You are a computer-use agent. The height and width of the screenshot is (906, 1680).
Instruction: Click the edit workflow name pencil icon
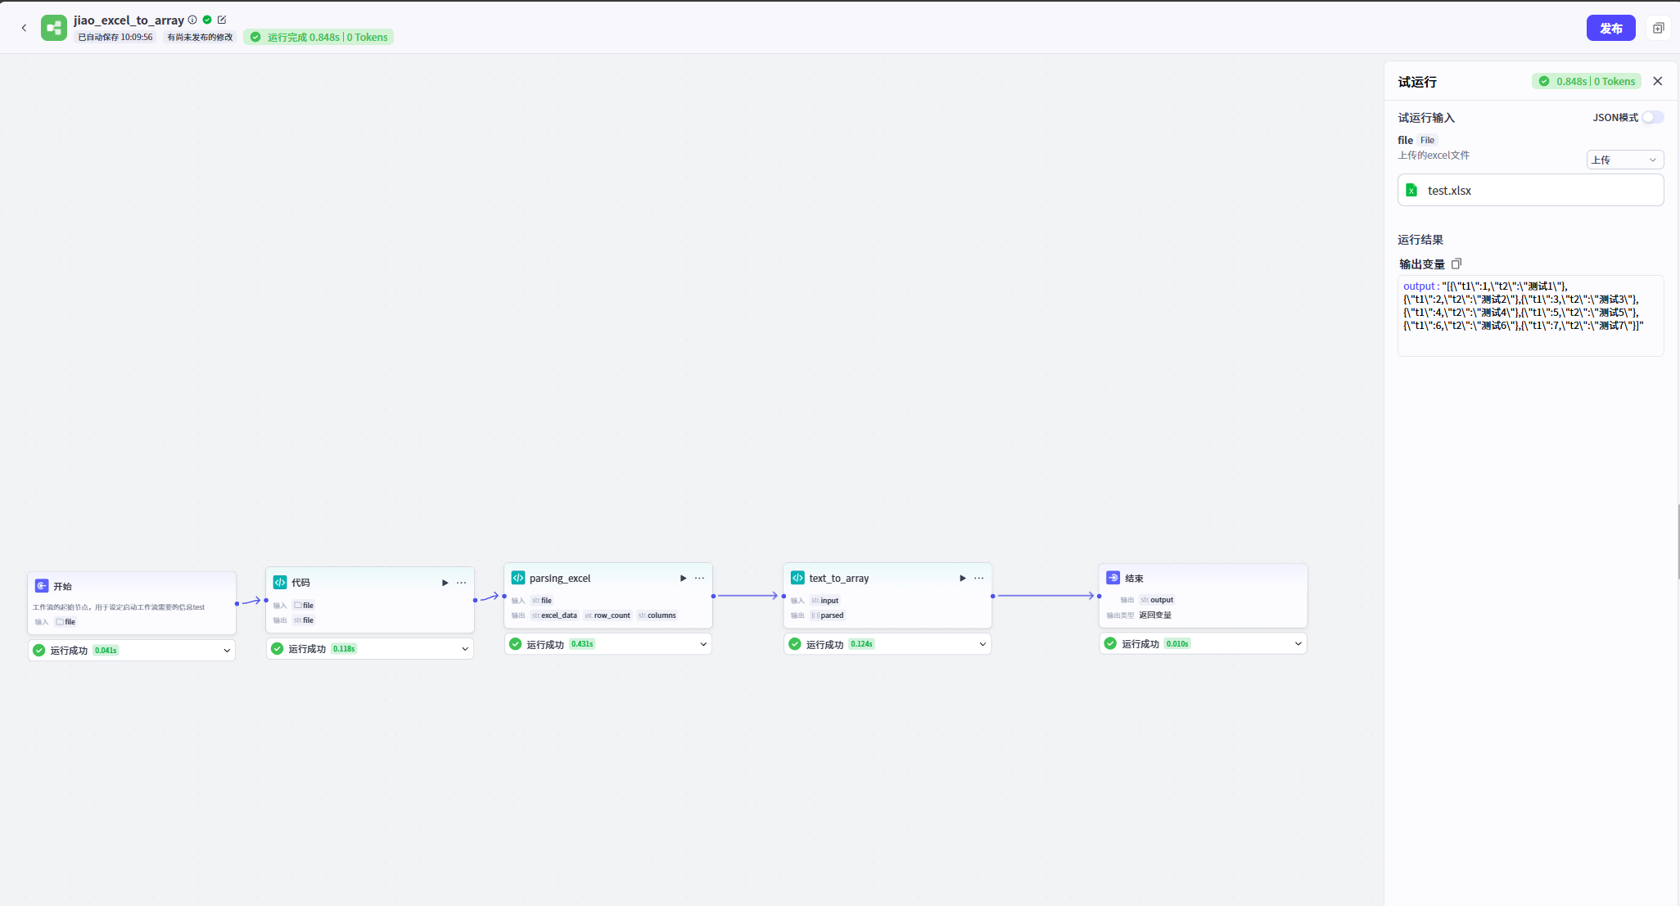[222, 20]
